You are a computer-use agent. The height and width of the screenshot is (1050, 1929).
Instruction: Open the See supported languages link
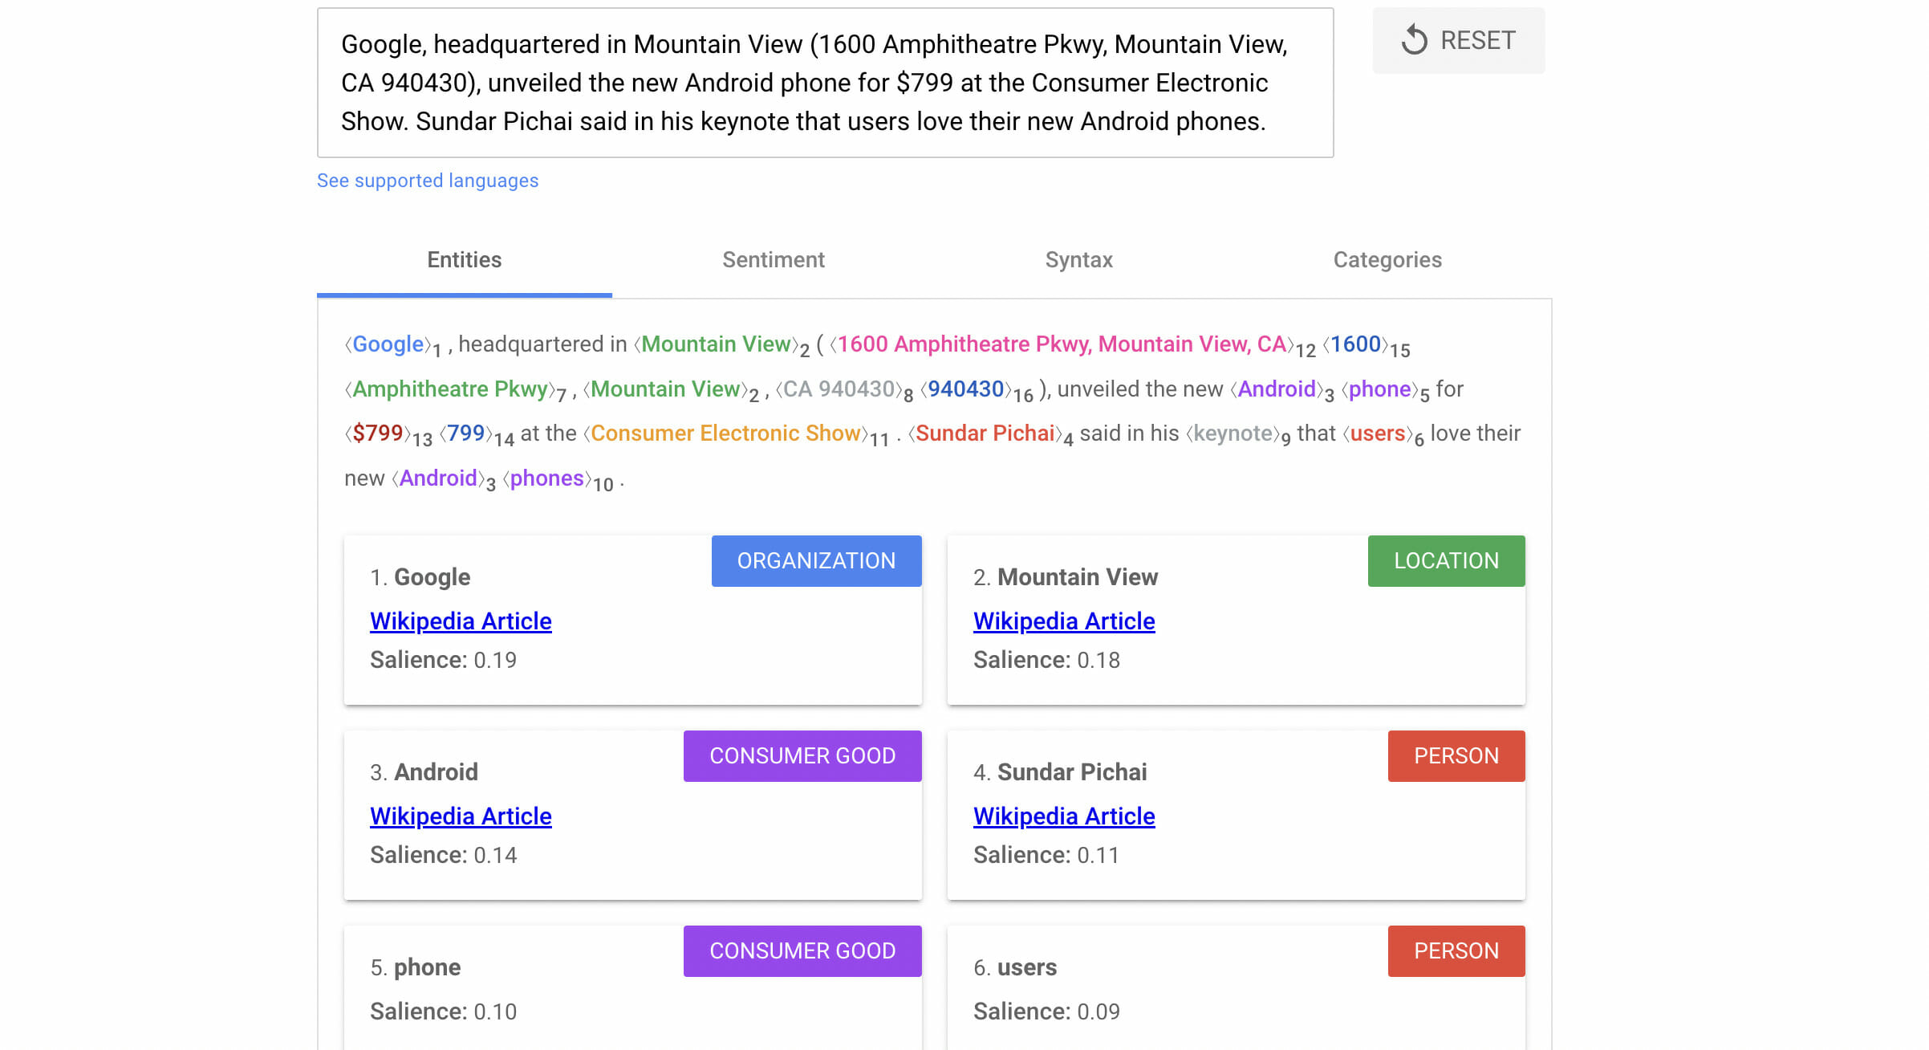(428, 181)
